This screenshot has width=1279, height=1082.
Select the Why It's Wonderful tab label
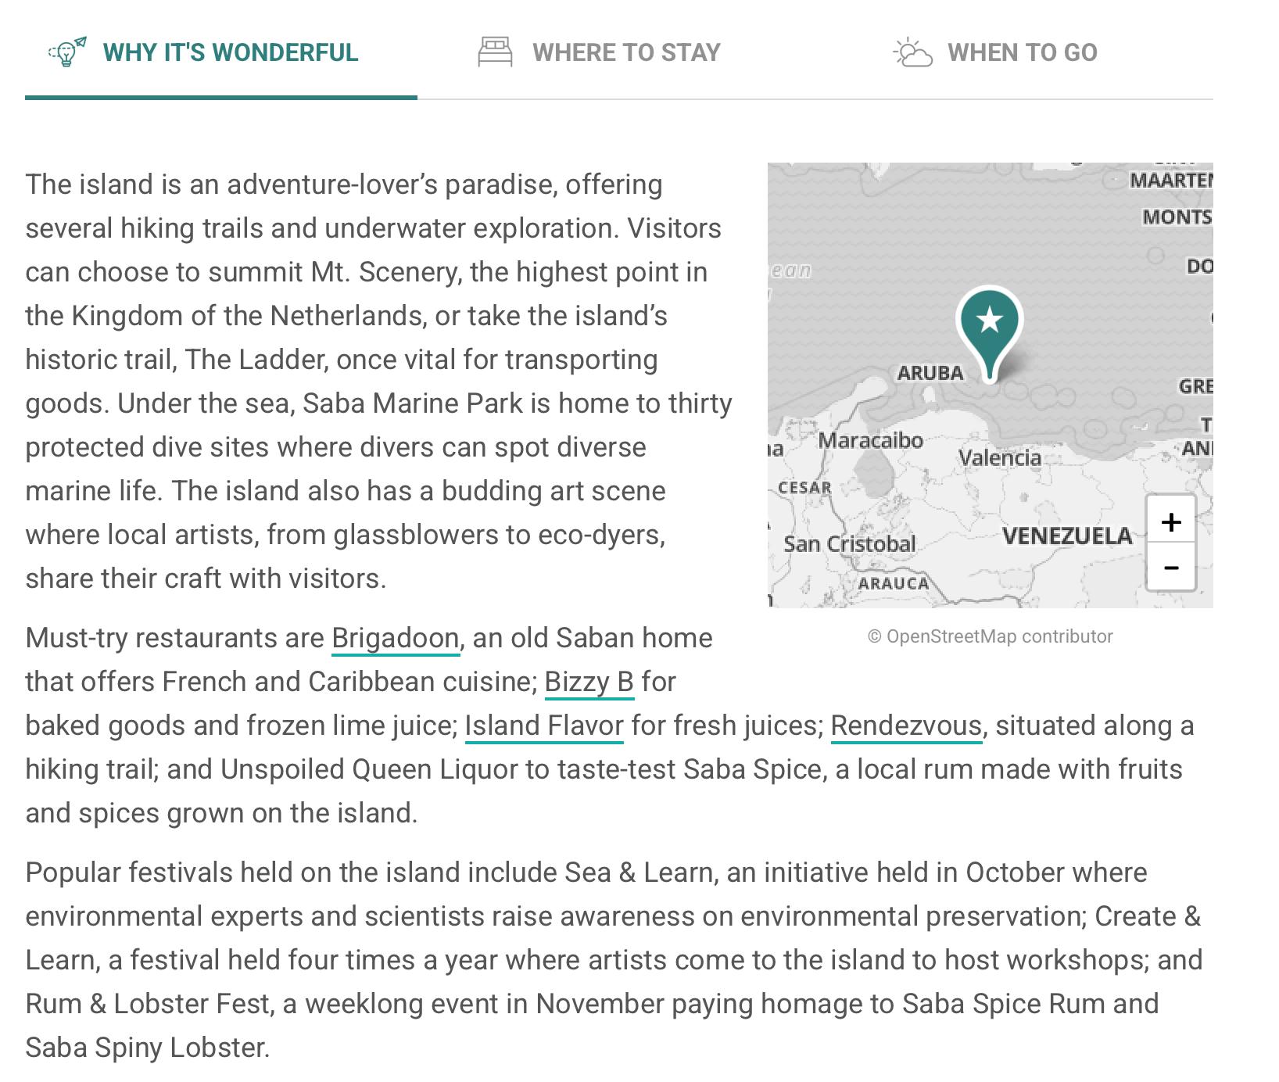pos(230,52)
